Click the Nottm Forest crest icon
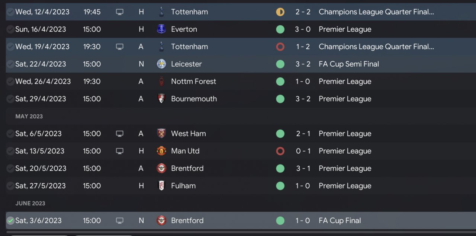This screenshot has width=476, height=236. 161,82
